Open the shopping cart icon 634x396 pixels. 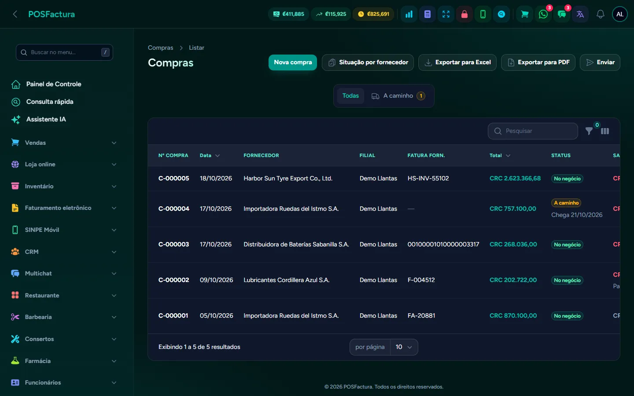(525, 14)
